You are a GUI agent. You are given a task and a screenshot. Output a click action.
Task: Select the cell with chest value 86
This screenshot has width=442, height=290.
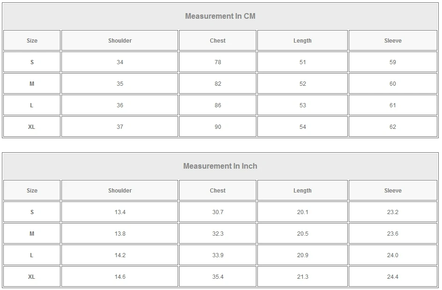click(217, 105)
